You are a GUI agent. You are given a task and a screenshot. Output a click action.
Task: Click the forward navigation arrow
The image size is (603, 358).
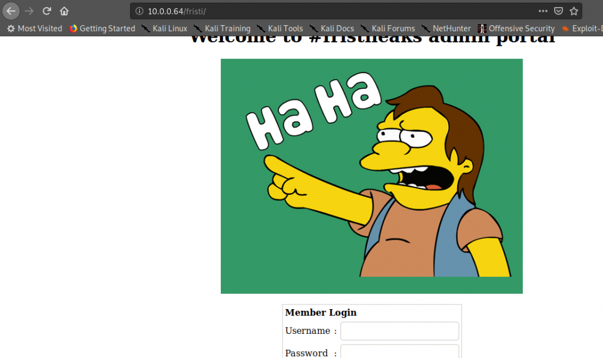tap(29, 11)
